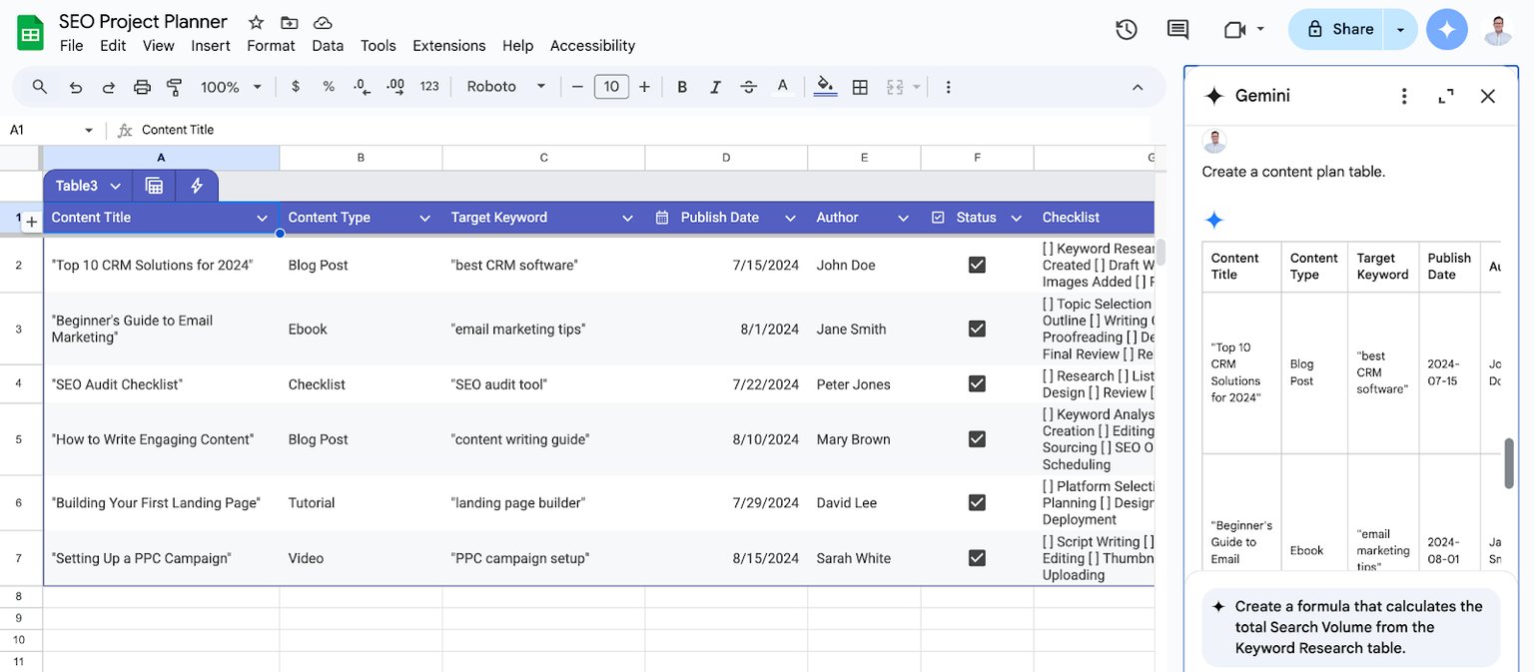Click the Gemini sparkle button in the top bar
This screenshot has height=672, width=1534.
(x=1447, y=29)
